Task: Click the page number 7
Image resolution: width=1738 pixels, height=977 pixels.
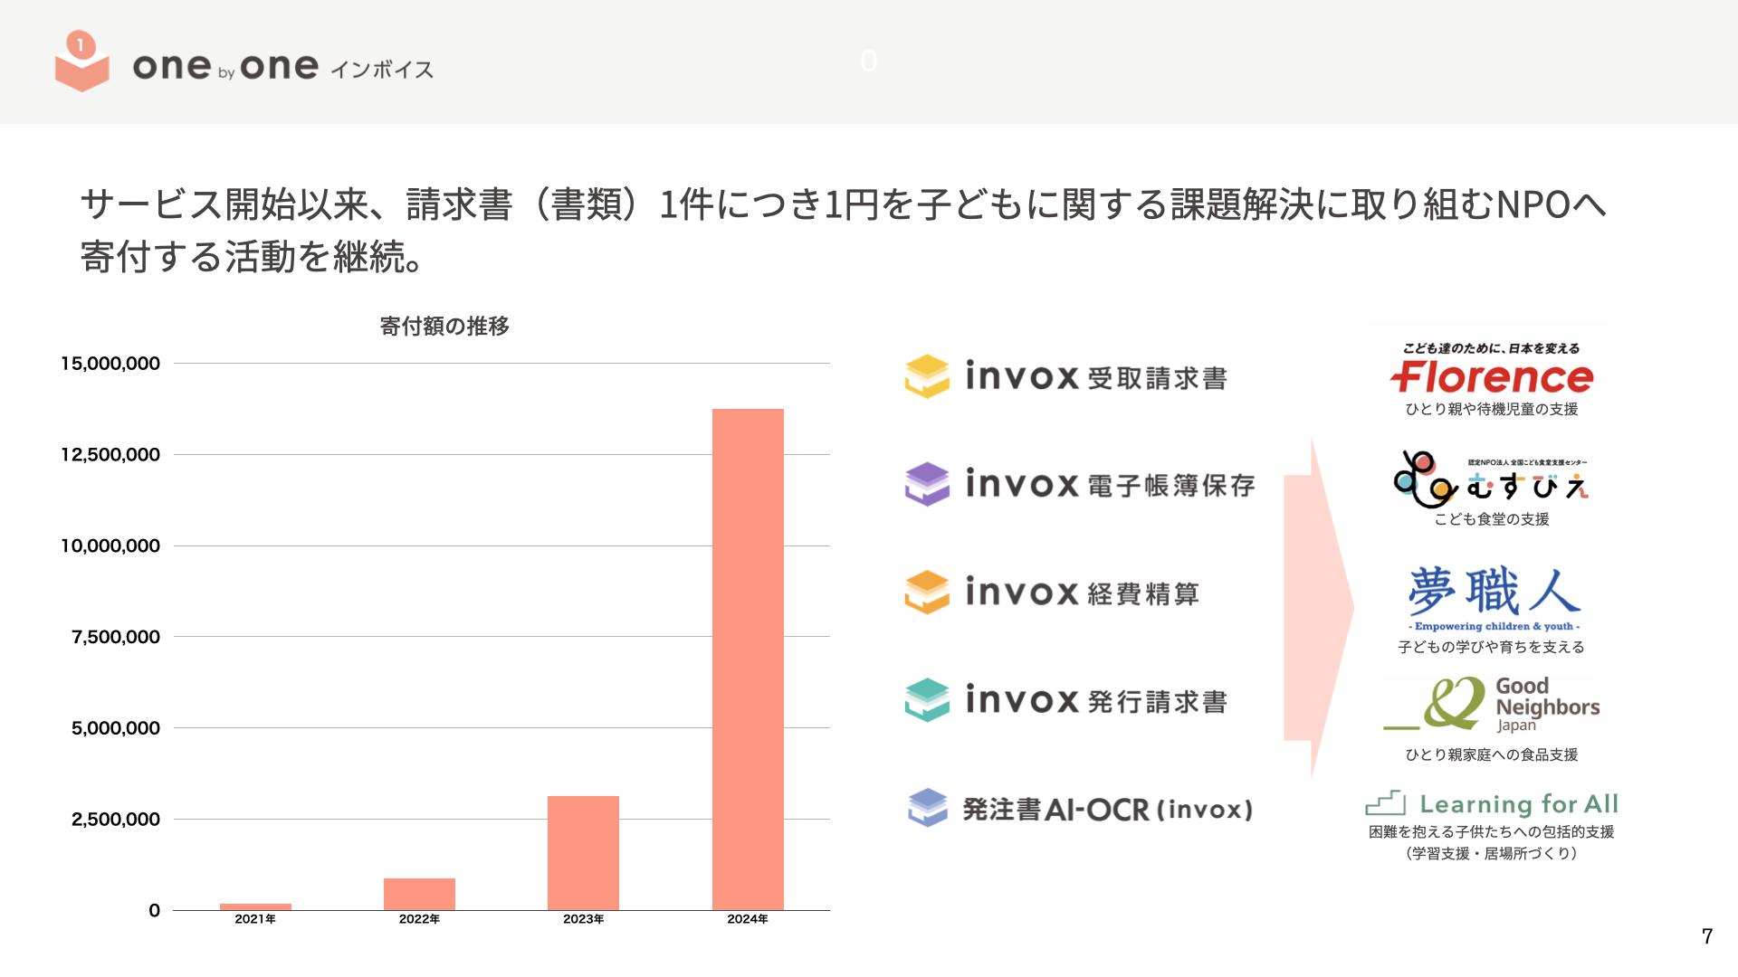Action: [x=1706, y=936]
